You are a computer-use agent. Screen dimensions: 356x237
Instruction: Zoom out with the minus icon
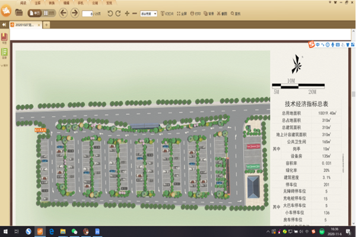tap(136, 12)
